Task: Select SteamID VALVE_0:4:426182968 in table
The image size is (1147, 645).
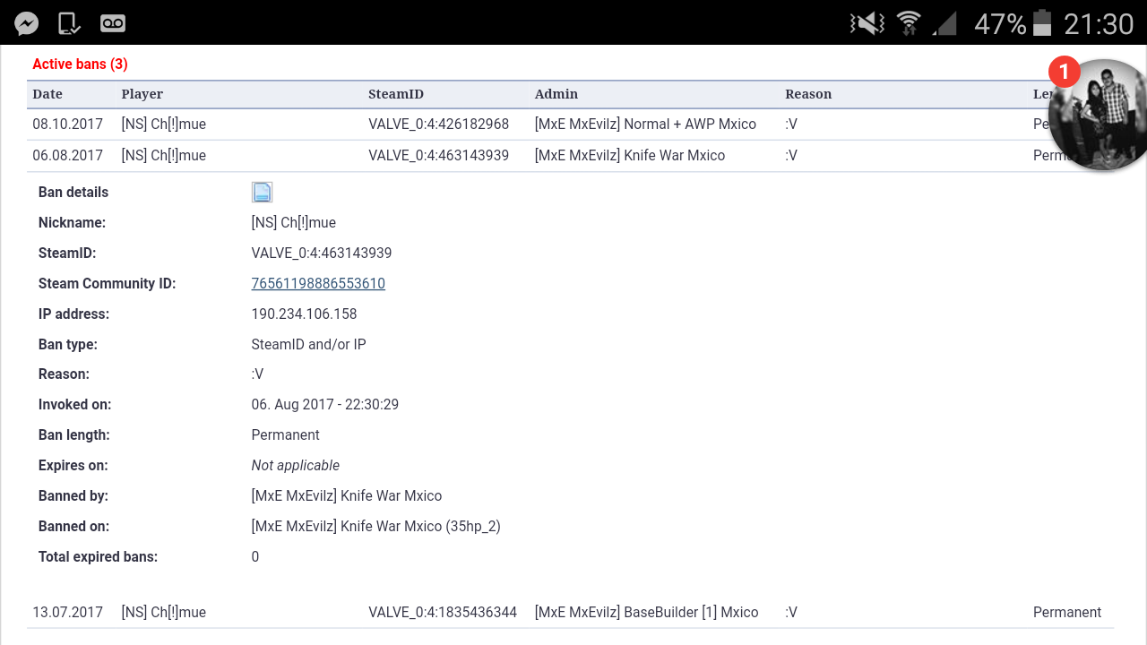Action: click(x=439, y=125)
